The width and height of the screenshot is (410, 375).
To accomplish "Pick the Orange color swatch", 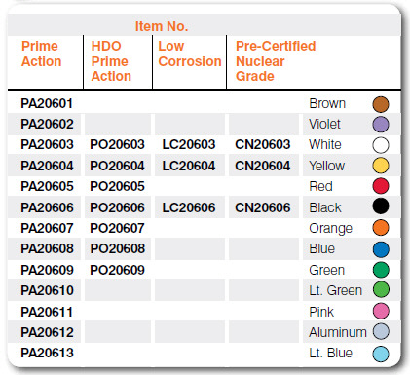I will tap(381, 228).
